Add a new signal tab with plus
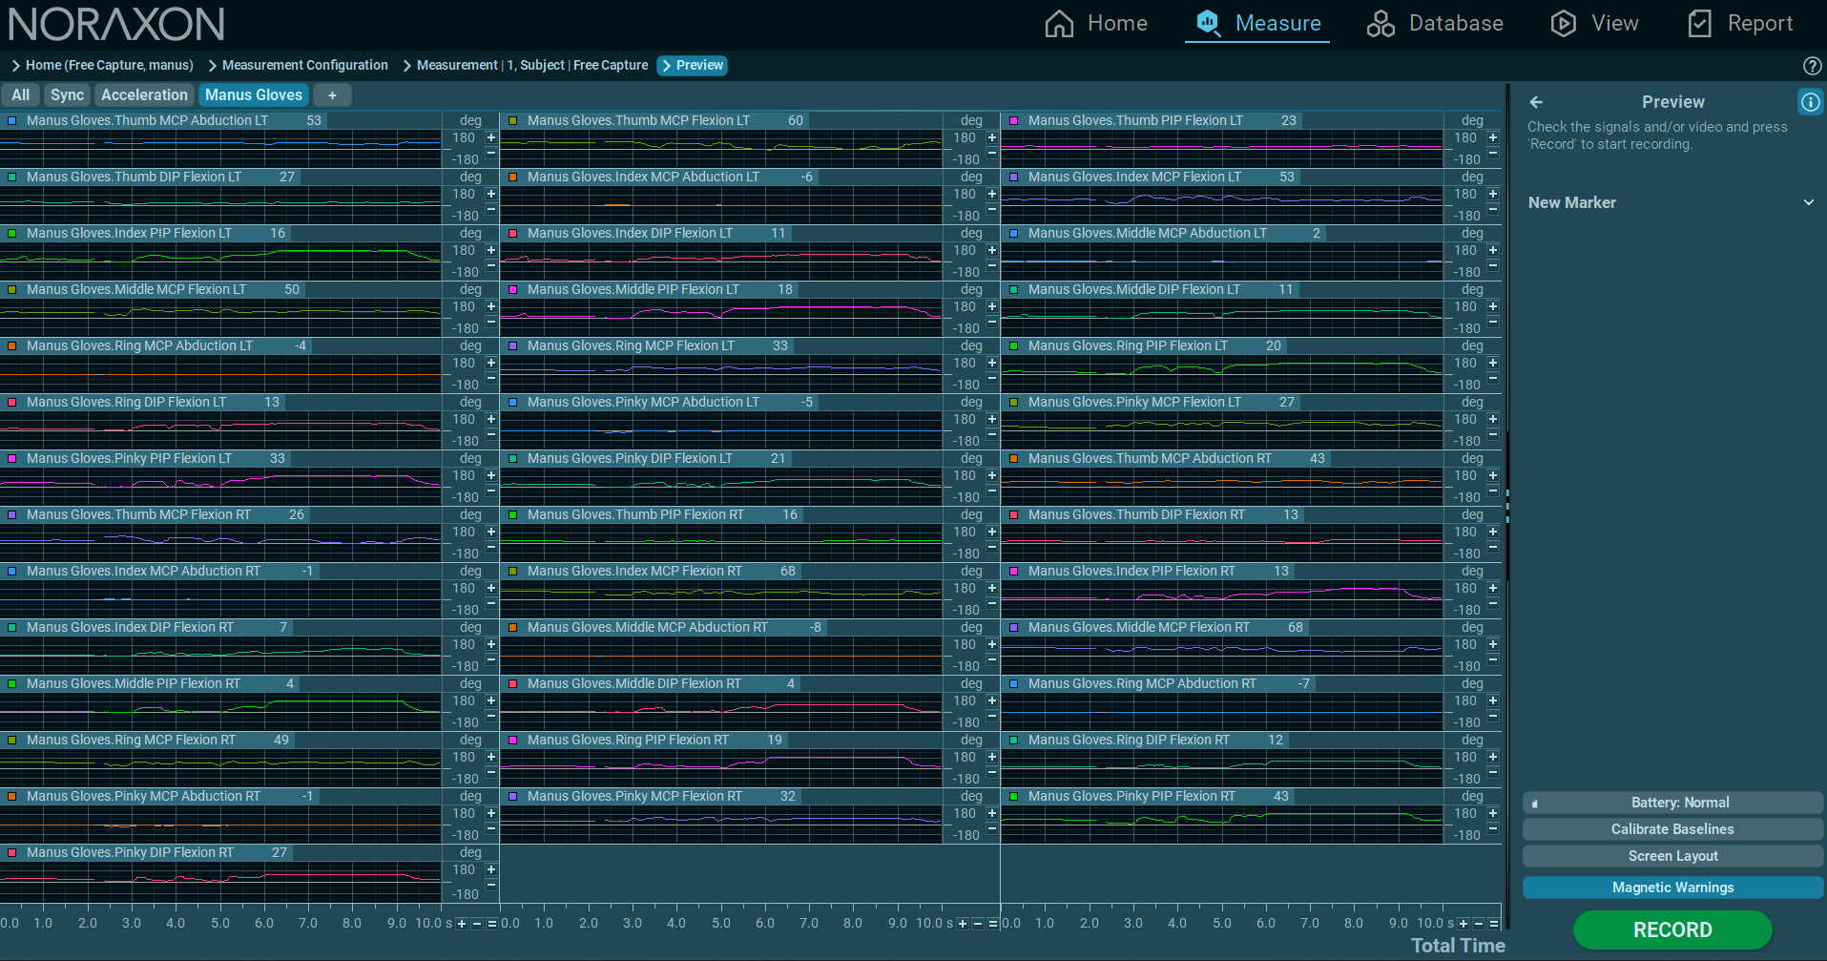 point(332,95)
